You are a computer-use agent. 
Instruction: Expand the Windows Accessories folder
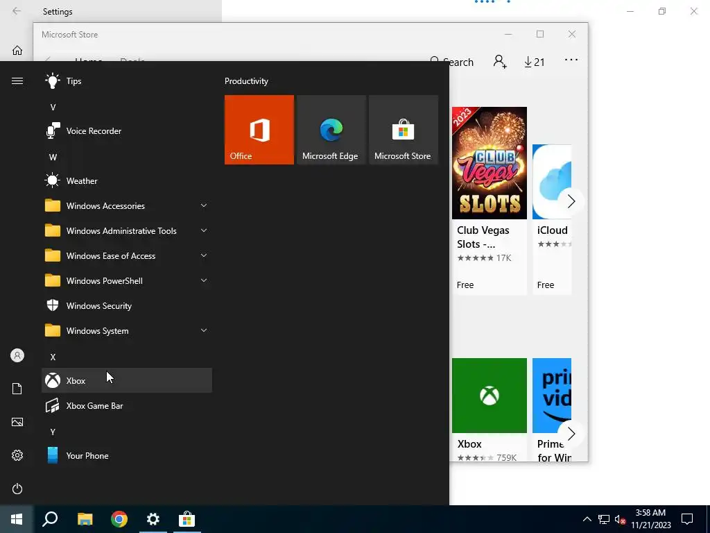(x=127, y=205)
